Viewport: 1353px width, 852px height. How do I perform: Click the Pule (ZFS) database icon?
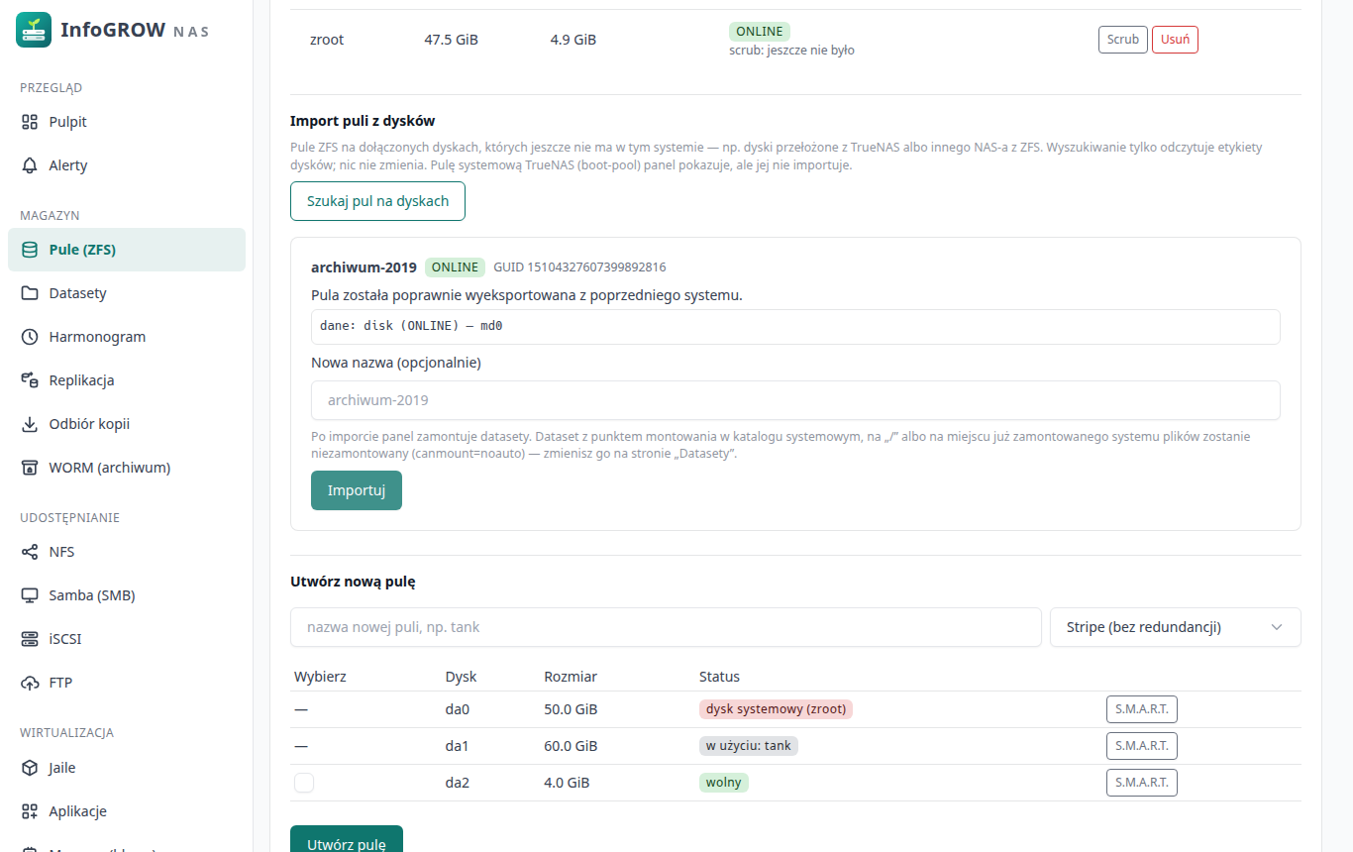pos(30,250)
